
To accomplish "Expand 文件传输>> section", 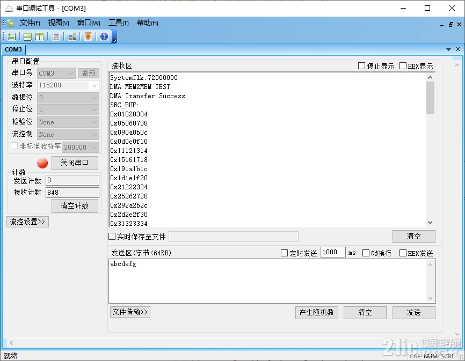I will pos(130,312).
